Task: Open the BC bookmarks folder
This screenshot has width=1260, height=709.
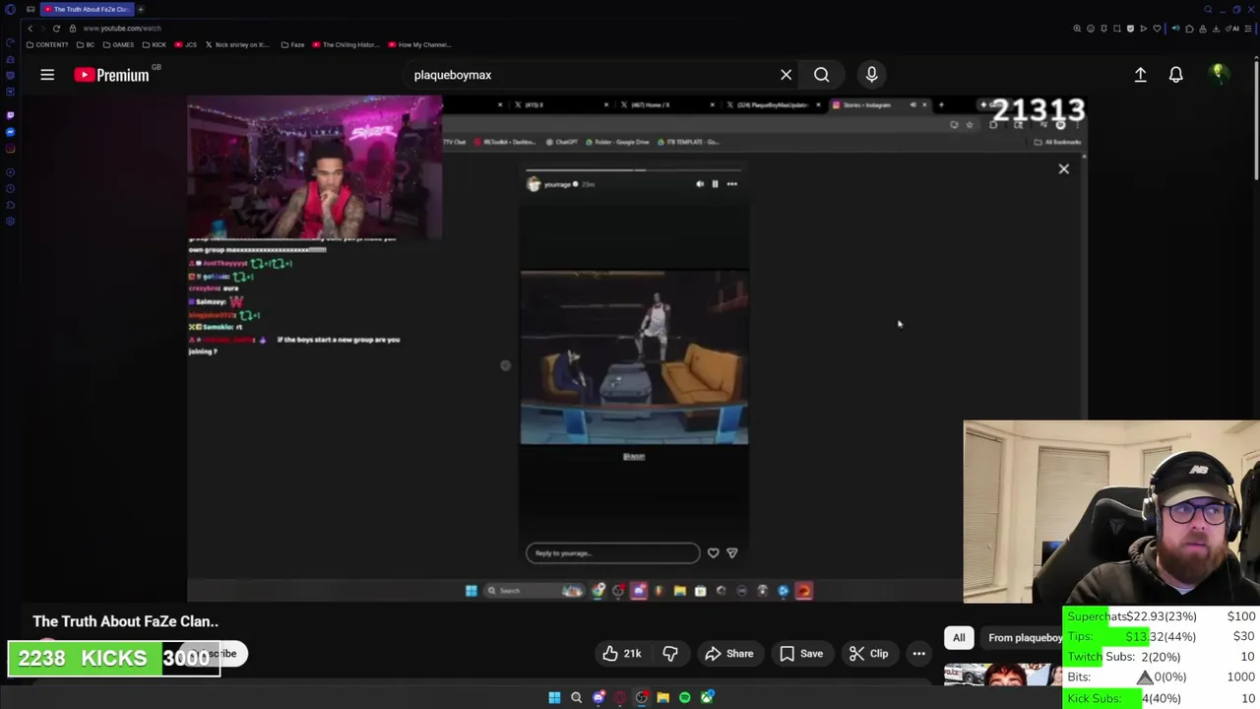Action: pyautogui.click(x=86, y=44)
